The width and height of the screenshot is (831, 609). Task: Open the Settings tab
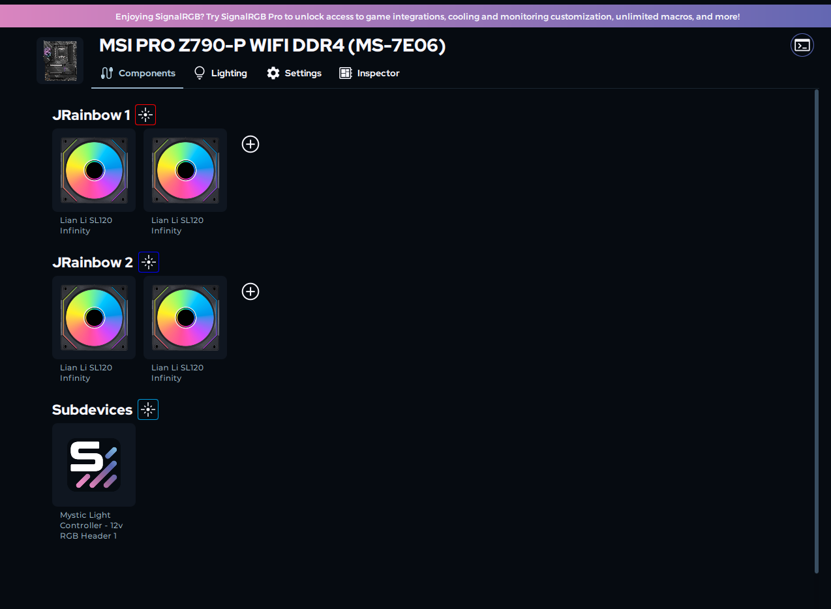294,73
